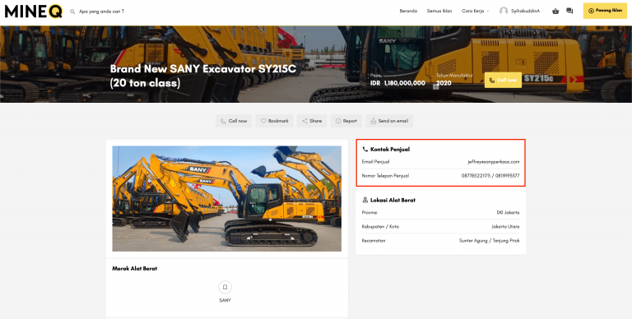Click the Pasang Iklan button
The image size is (632, 319).
(605, 11)
